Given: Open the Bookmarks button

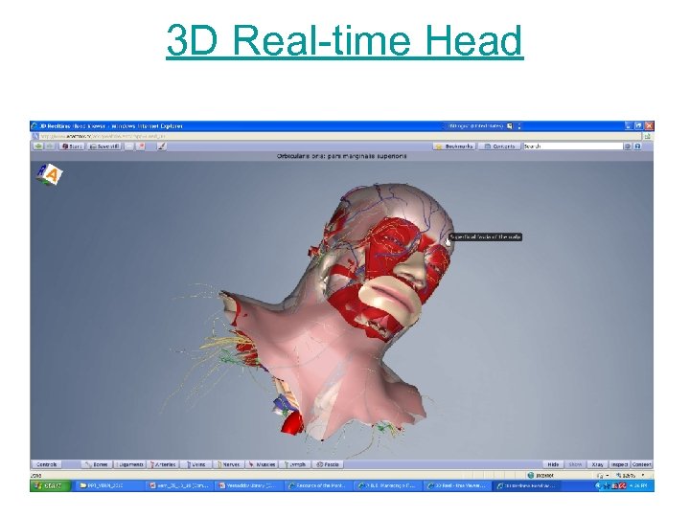Looking at the screenshot, I should (454, 146).
